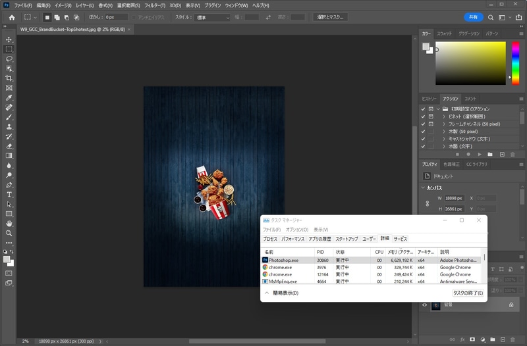Click タスクの終了(E) button
This screenshot has width=527, height=346.
click(468, 293)
